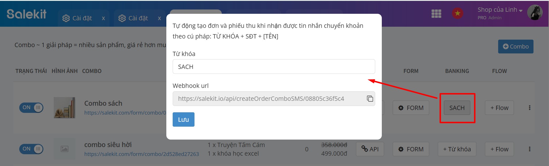
Task: Click the Vietnam flag language icon
Action: (457, 13)
